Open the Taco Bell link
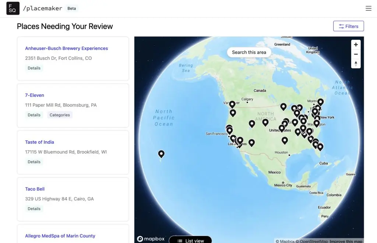The image size is (377, 243). click(35, 189)
